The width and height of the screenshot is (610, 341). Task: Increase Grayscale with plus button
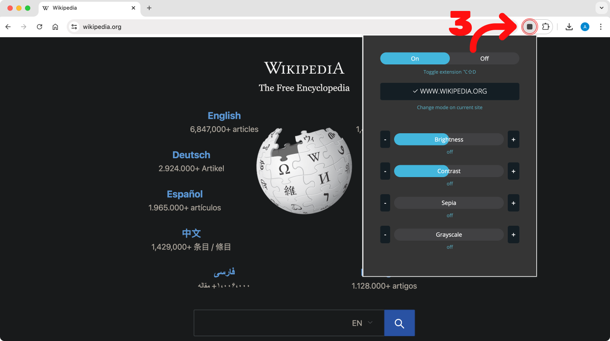[513, 234]
